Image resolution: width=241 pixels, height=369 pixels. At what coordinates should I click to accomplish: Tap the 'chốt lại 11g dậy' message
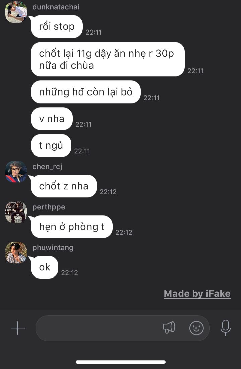point(108,59)
